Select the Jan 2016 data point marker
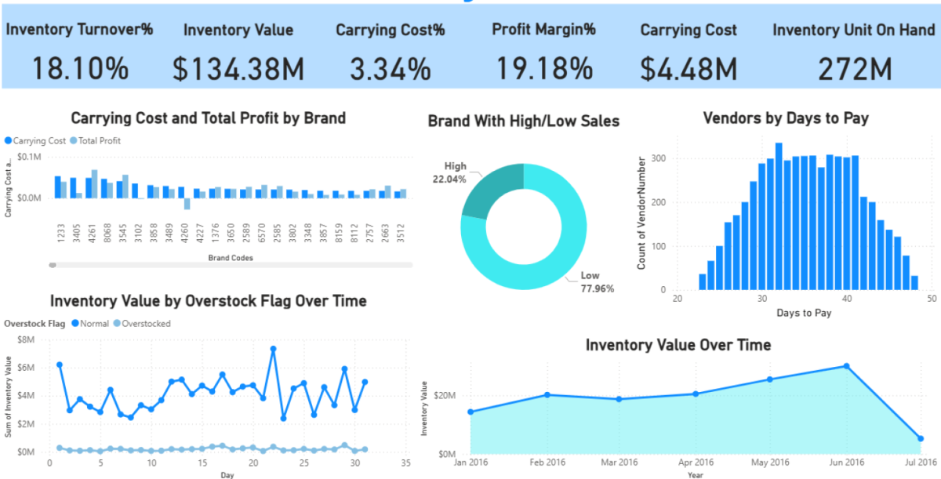This screenshot has height=479, width=941. [x=470, y=412]
